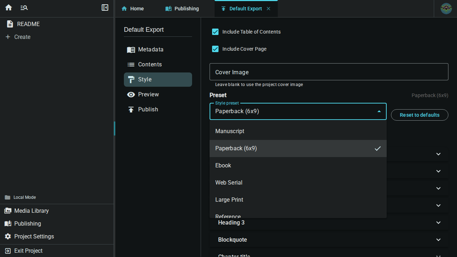Click the Cover Image input field

click(329, 72)
